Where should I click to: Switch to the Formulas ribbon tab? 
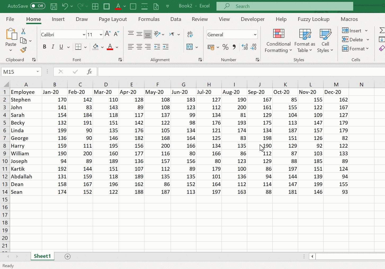(x=149, y=19)
